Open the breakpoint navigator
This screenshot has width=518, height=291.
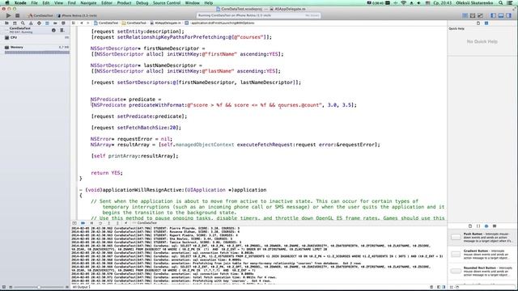(x=55, y=23)
